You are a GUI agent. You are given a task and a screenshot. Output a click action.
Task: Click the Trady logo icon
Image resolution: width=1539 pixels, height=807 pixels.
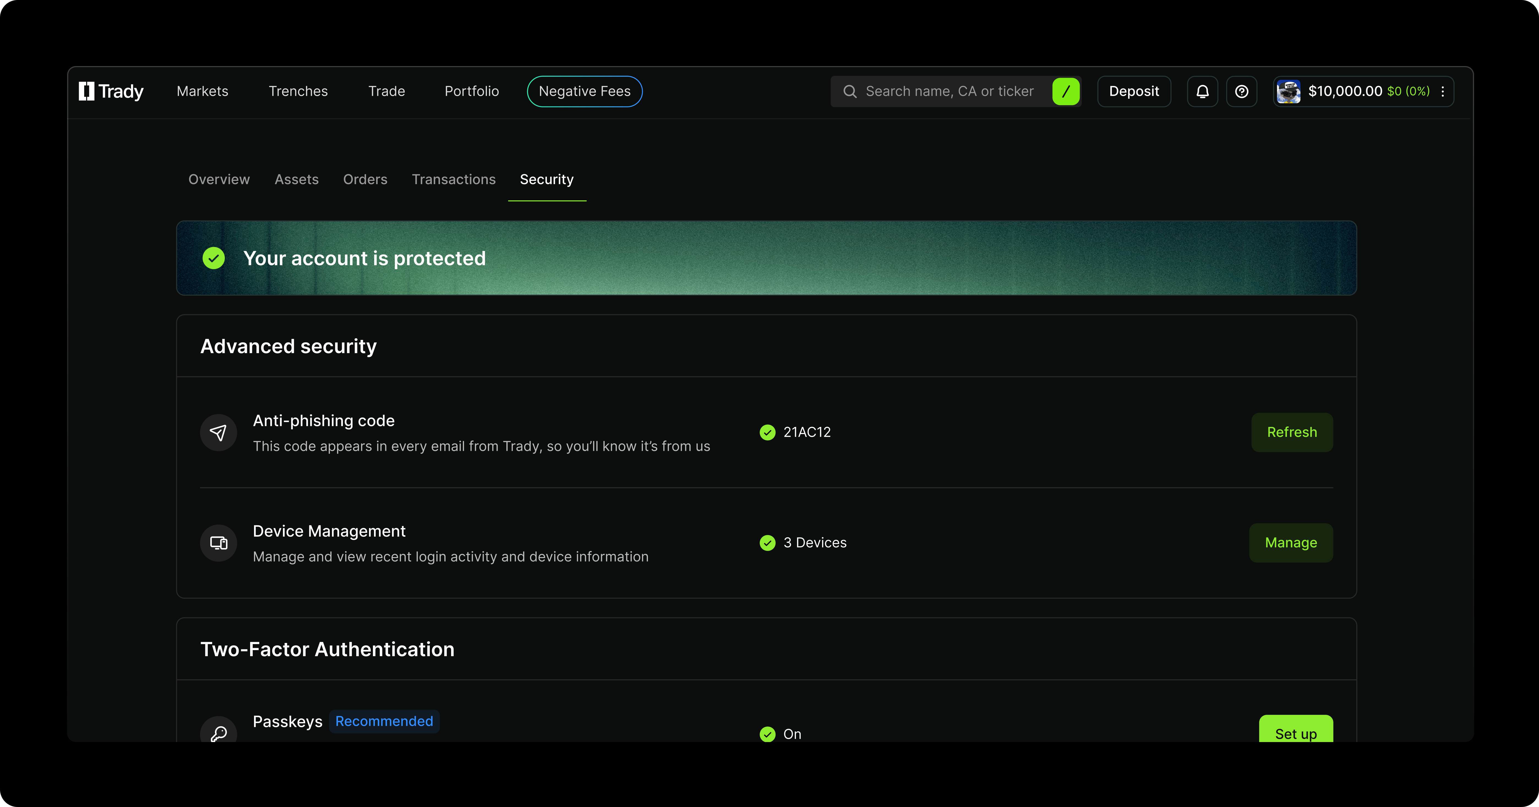[x=87, y=91]
